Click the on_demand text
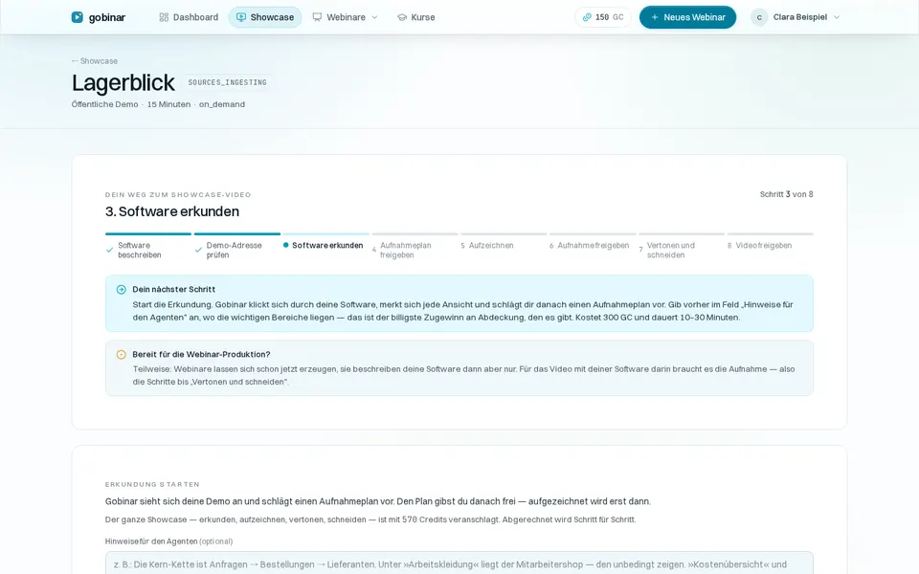Image resolution: width=919 pixels, height=574 pixels. click(221, 104)
